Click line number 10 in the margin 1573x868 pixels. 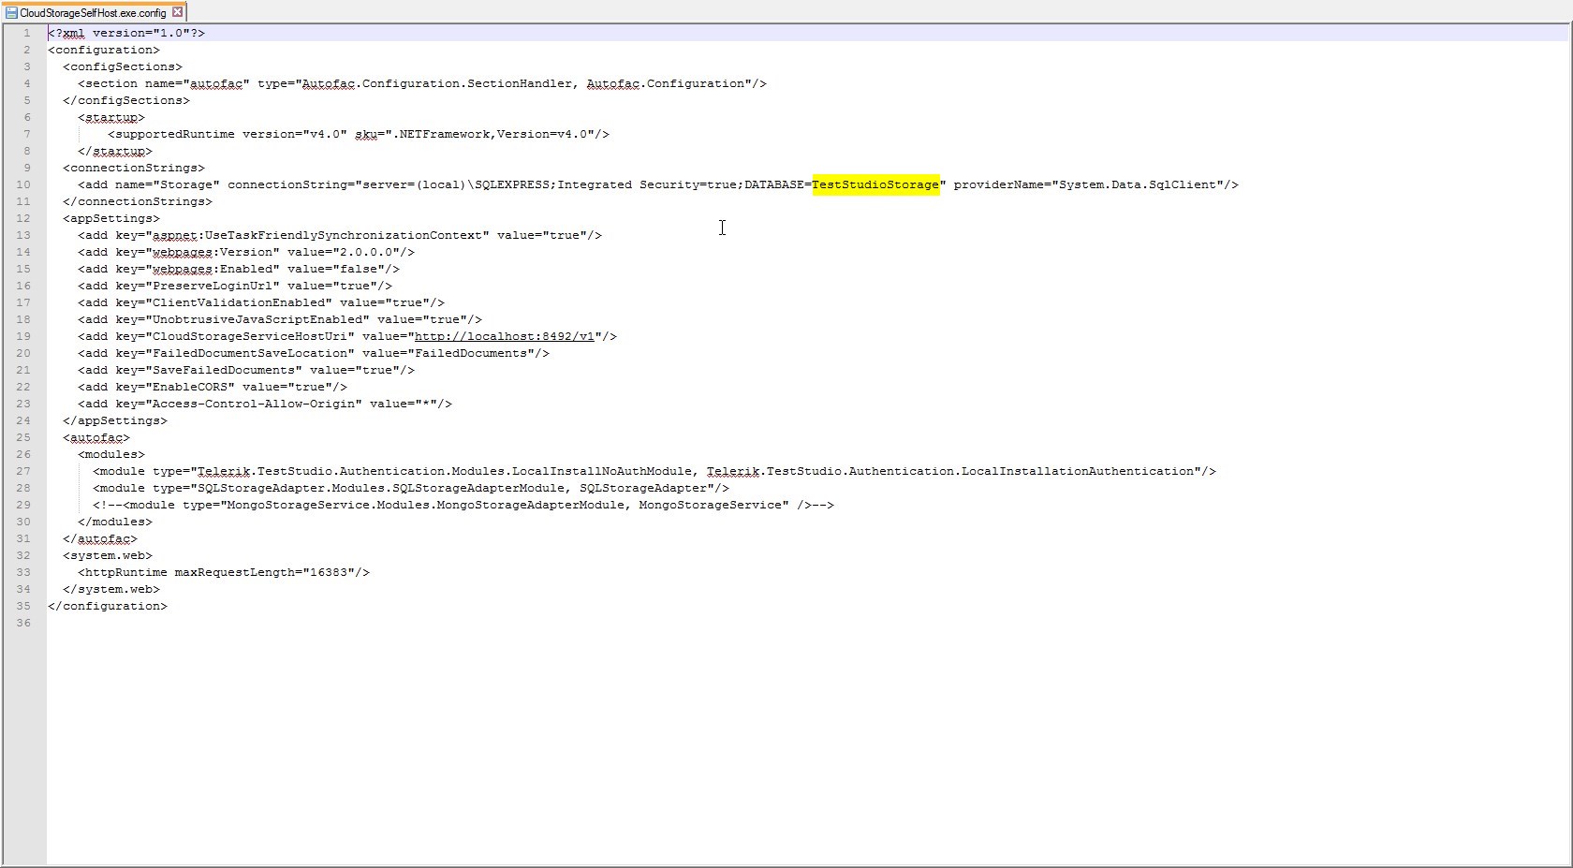[23, 184]
